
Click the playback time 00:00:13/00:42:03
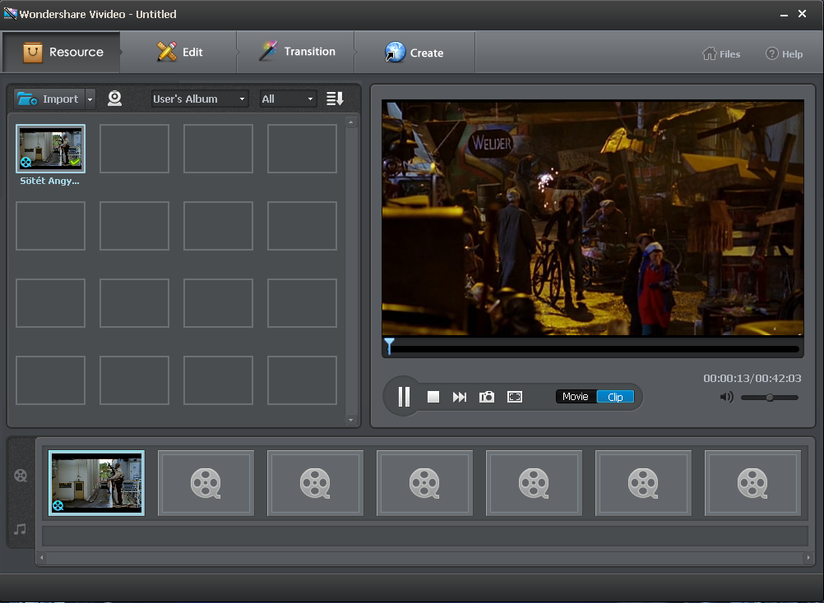click(752, 379)
